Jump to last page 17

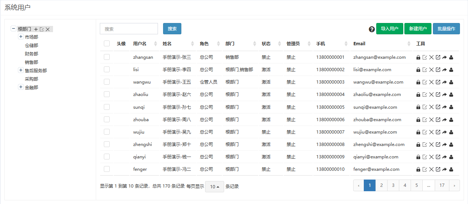[x=442, y=185]
